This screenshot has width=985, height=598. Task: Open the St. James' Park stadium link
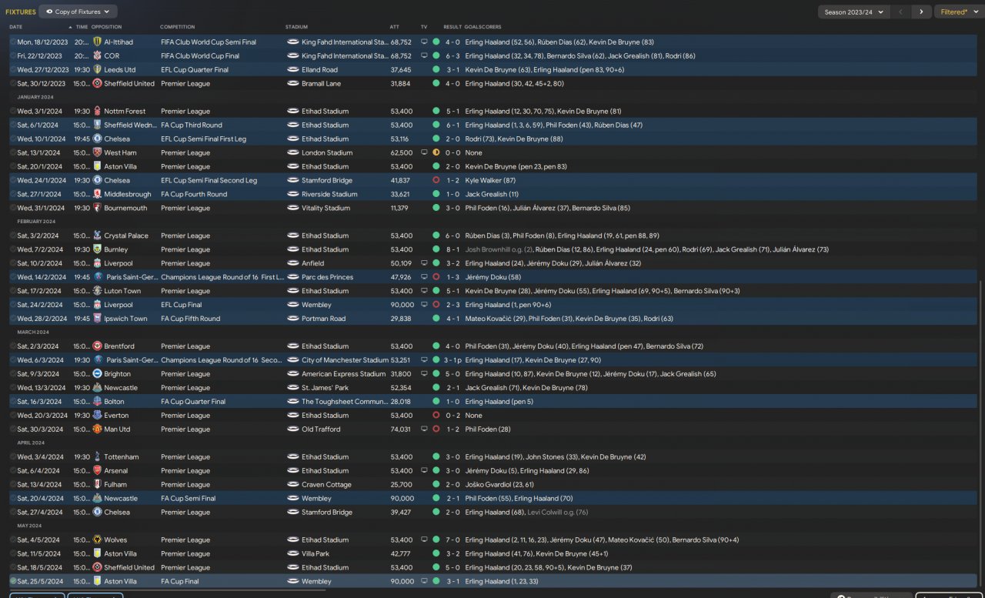tap(327, 388)
